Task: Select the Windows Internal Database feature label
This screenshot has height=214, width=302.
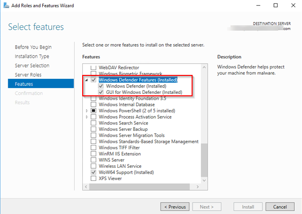Action: [126, 105]
